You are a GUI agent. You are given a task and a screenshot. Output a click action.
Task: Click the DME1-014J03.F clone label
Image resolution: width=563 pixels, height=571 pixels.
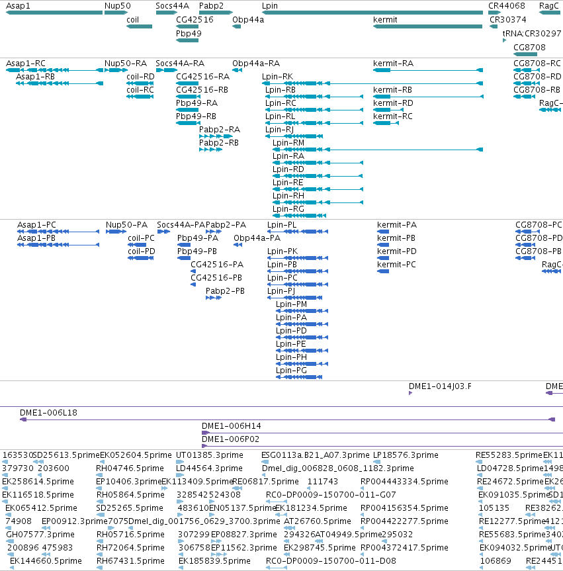pos(440,386)
